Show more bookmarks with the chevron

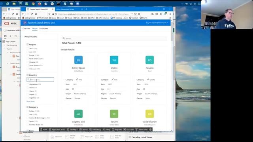pyautogui.click(x=170, y=18)
